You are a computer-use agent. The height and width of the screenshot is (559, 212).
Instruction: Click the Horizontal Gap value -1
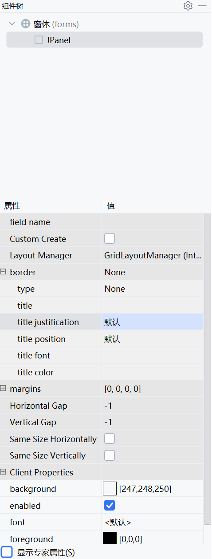[108, 406]
